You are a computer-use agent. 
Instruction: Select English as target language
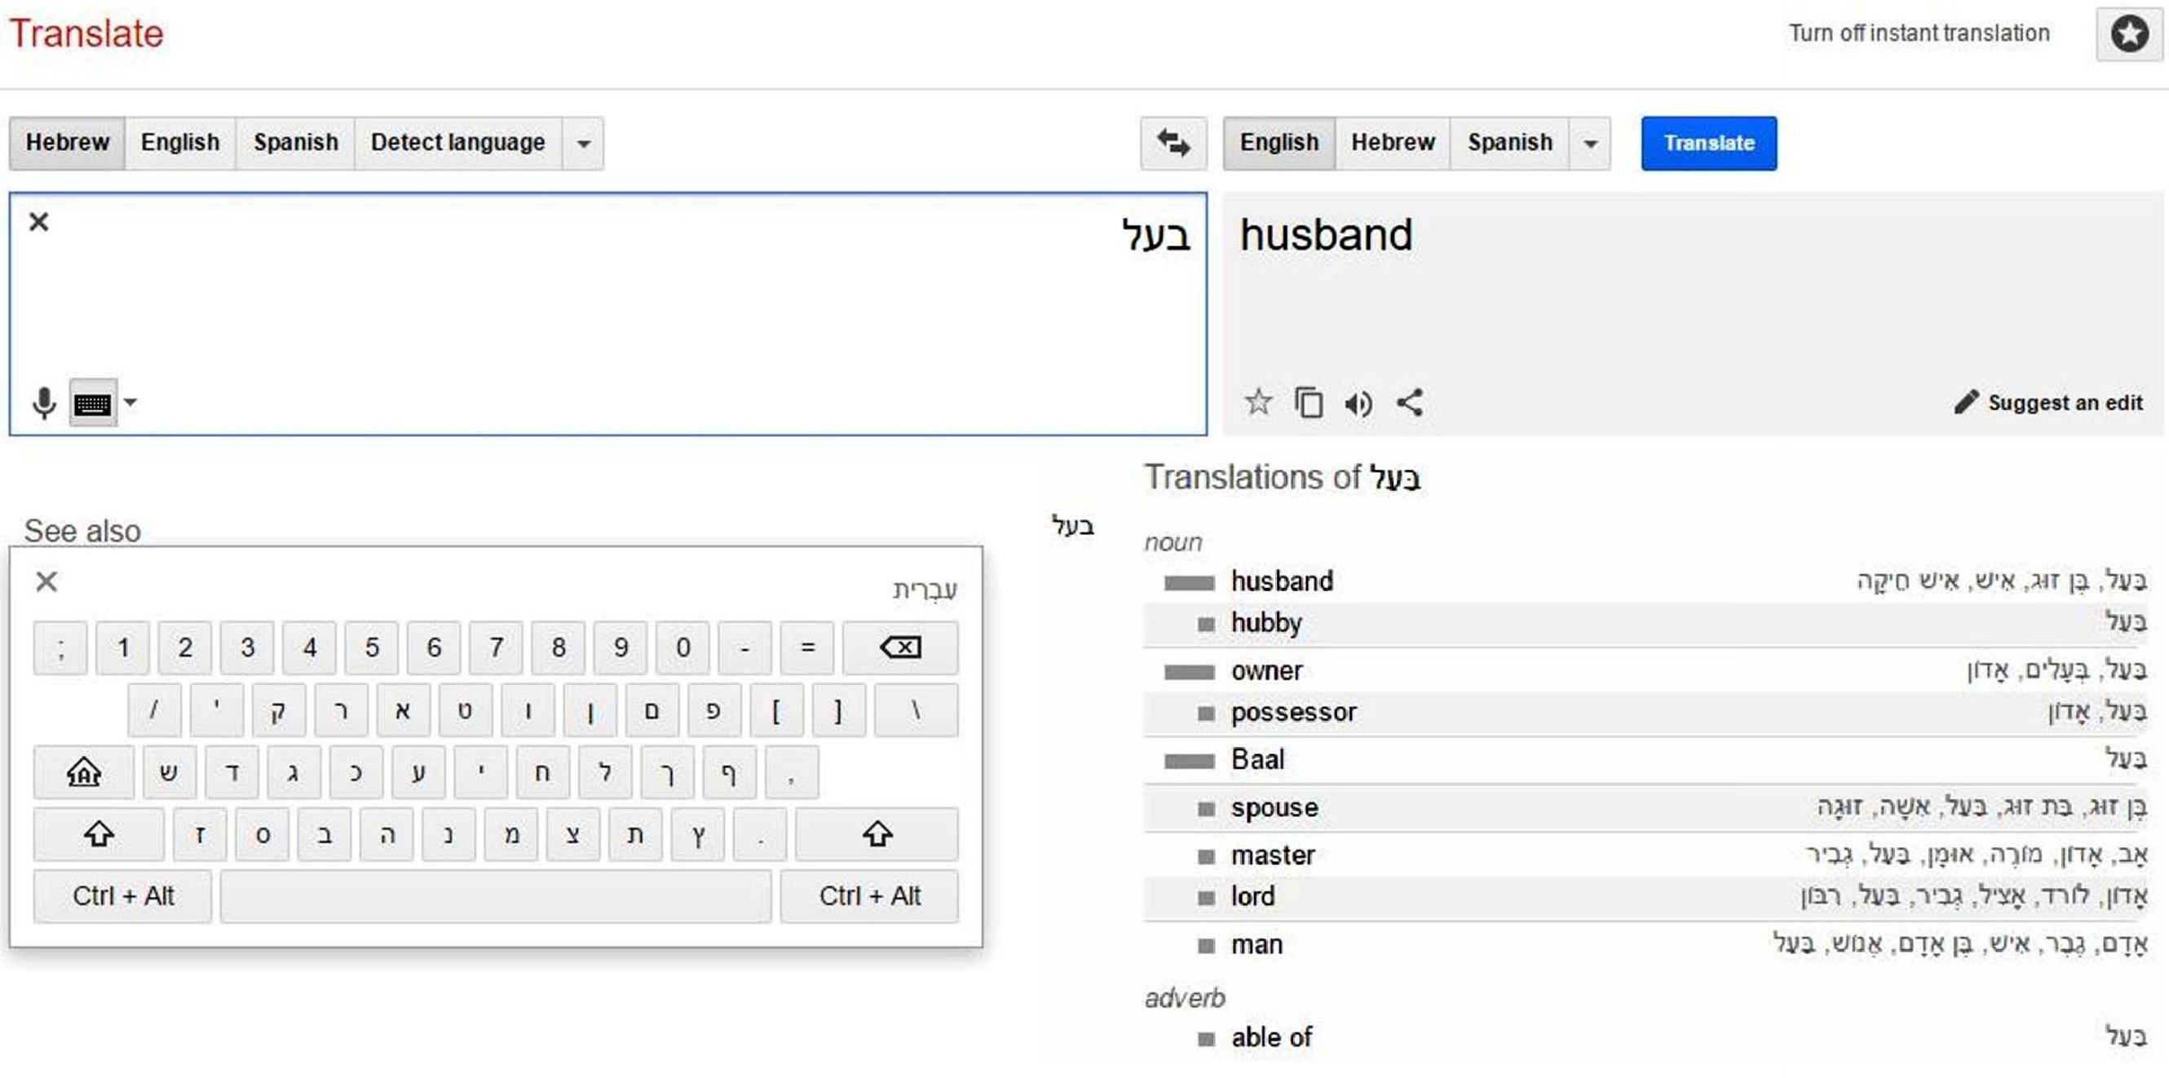tap(1279, 143)
